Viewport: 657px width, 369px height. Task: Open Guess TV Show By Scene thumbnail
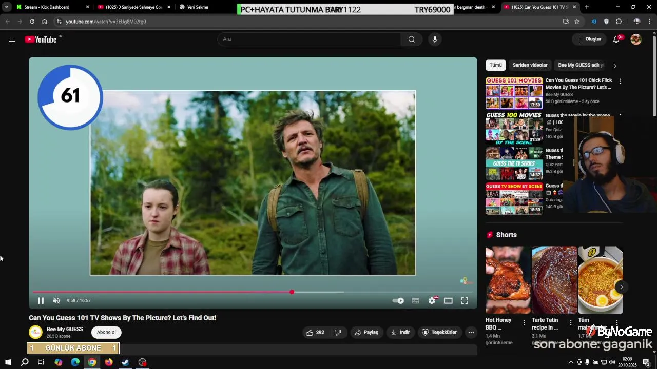coord(514,198)
